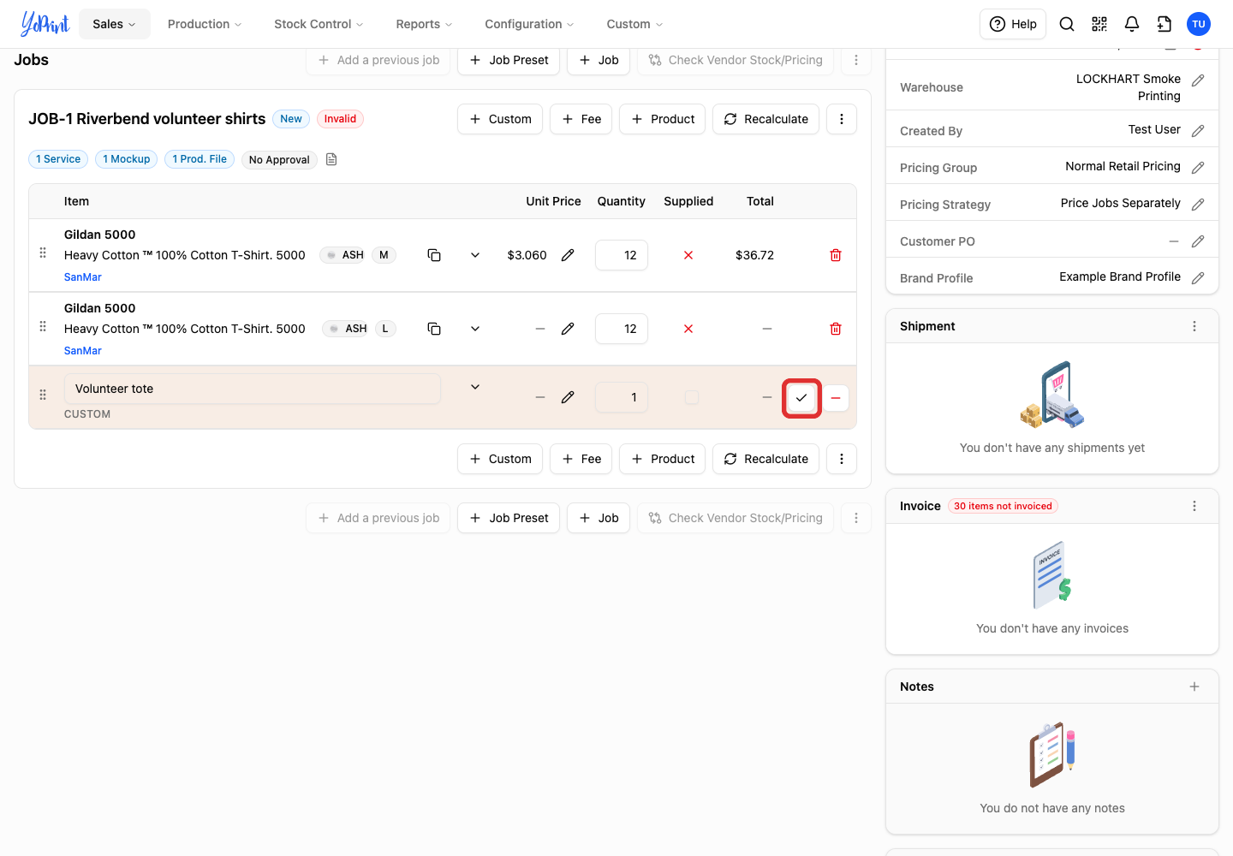Confirm the Volunteer tote custom item
This screenshot has height=856, width=1233.
(801, 397)
